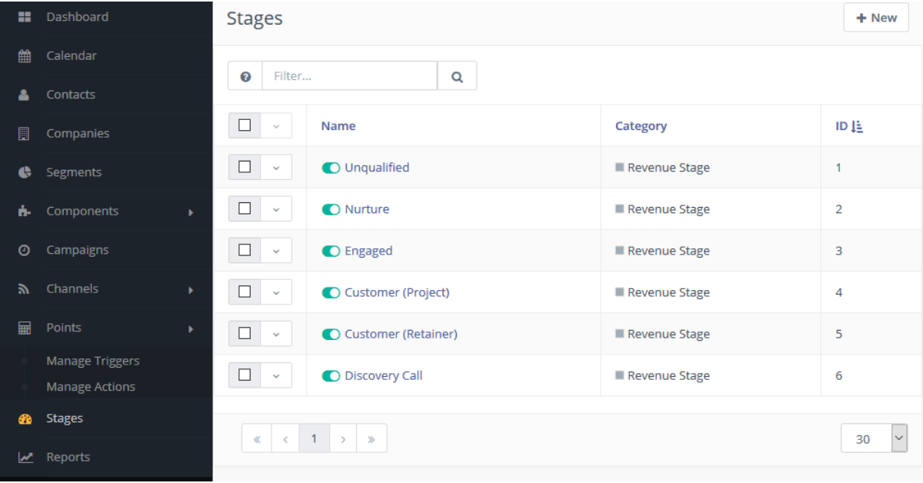Screen dimensions: 923x483
Task: Click the gray Revenue Stage color square for Customer (Project)
Action: coord(619,292)
